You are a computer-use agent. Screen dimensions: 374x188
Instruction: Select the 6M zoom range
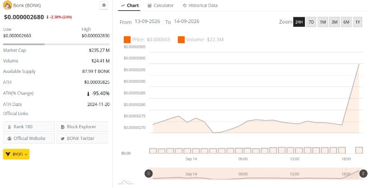[346, 22]
